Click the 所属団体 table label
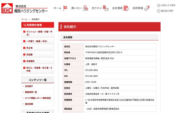Viewport: 182px width, 113px height. [x=68, y=100]
